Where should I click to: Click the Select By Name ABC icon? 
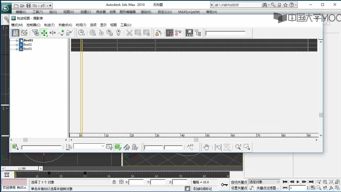tap(69, 147)
